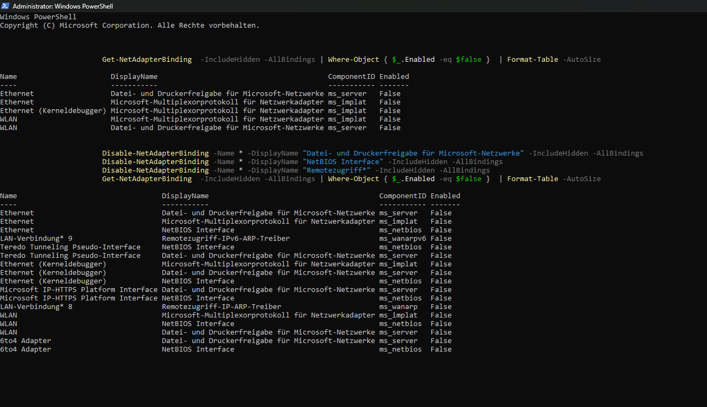
Task: Click the ms_wanarpv6 component ID
Action: point(402,239)
